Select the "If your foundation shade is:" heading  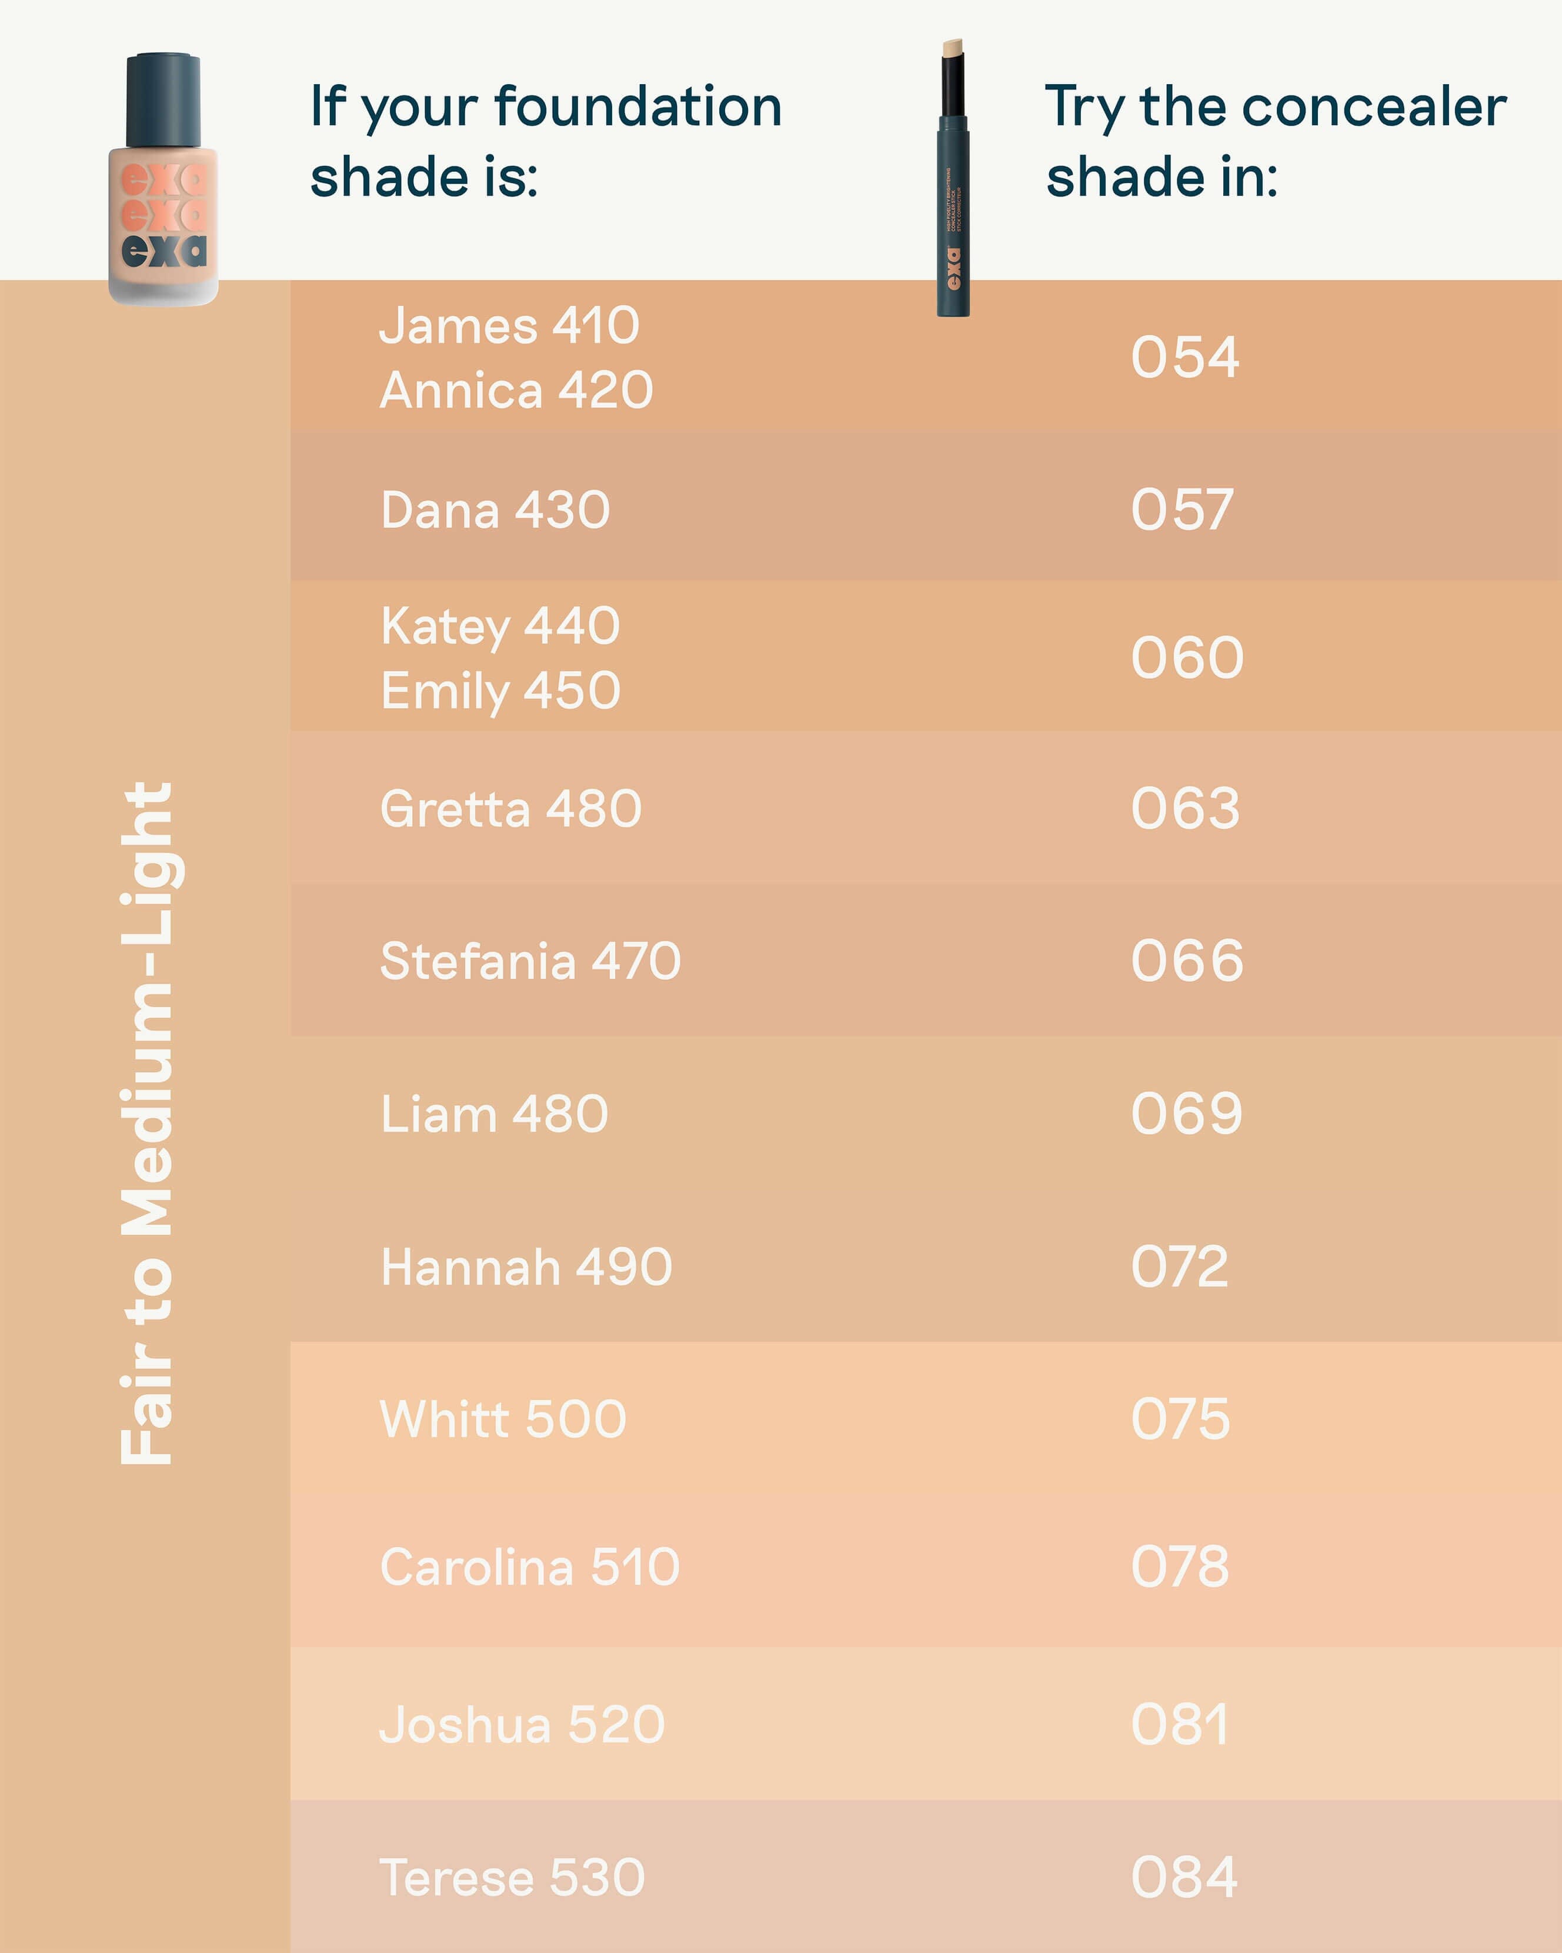click(x=545, y=141)
